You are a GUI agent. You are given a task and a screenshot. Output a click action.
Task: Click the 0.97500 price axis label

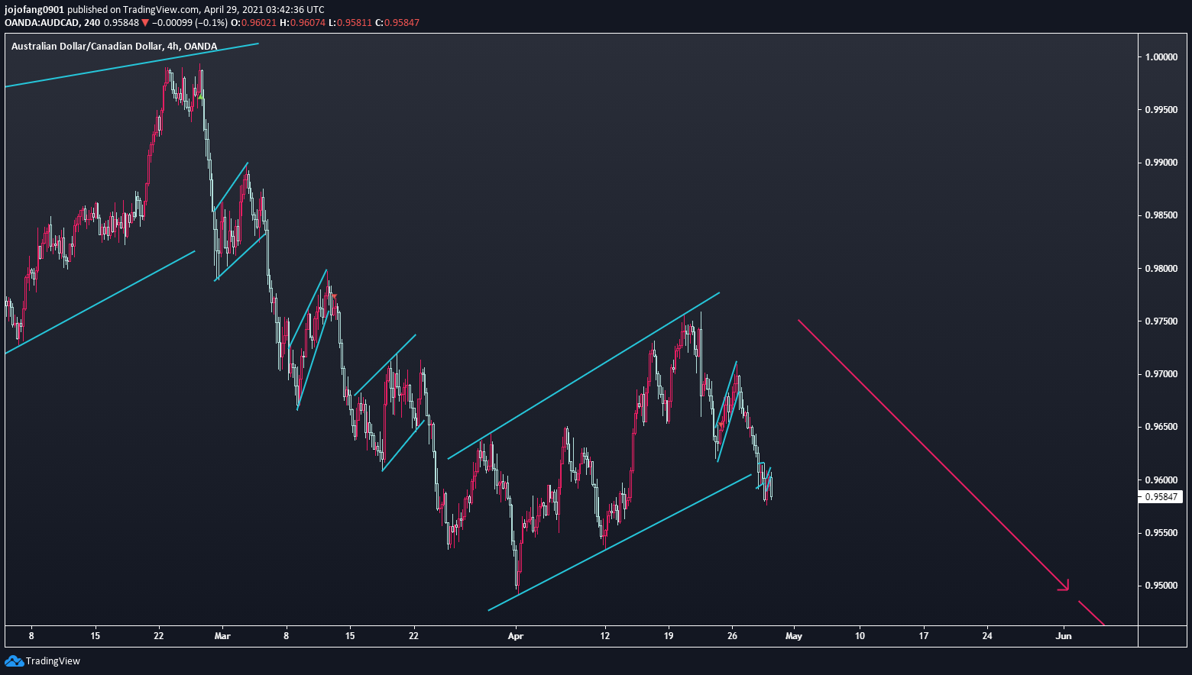[x=1161, y=321]
